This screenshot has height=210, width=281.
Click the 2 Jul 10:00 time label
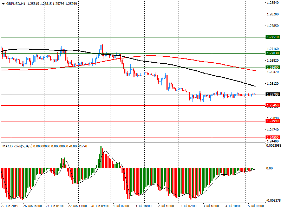pyautogui.click(x=166, y=206)
